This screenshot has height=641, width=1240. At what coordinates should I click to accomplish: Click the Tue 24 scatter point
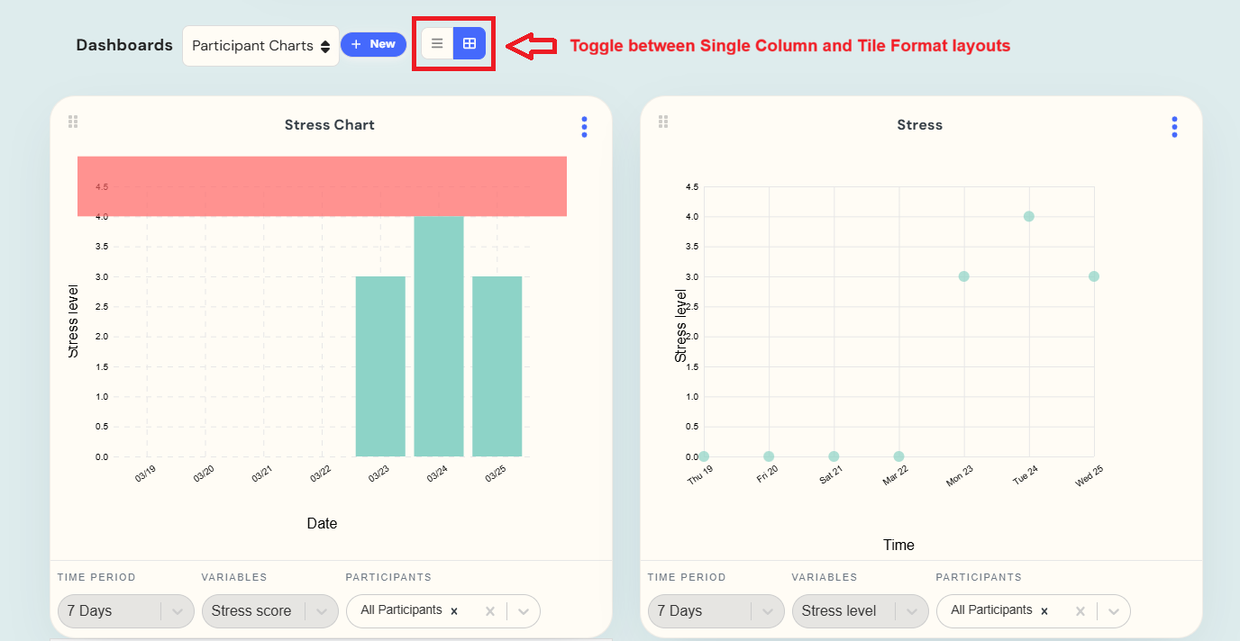coord(1029,216)
